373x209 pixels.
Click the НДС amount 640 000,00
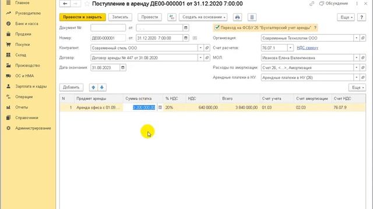203,107
